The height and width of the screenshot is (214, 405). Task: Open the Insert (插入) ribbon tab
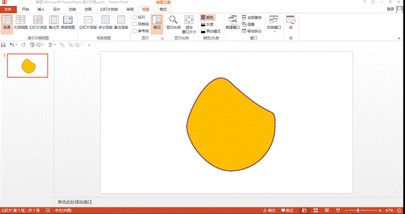coord(41,9)
